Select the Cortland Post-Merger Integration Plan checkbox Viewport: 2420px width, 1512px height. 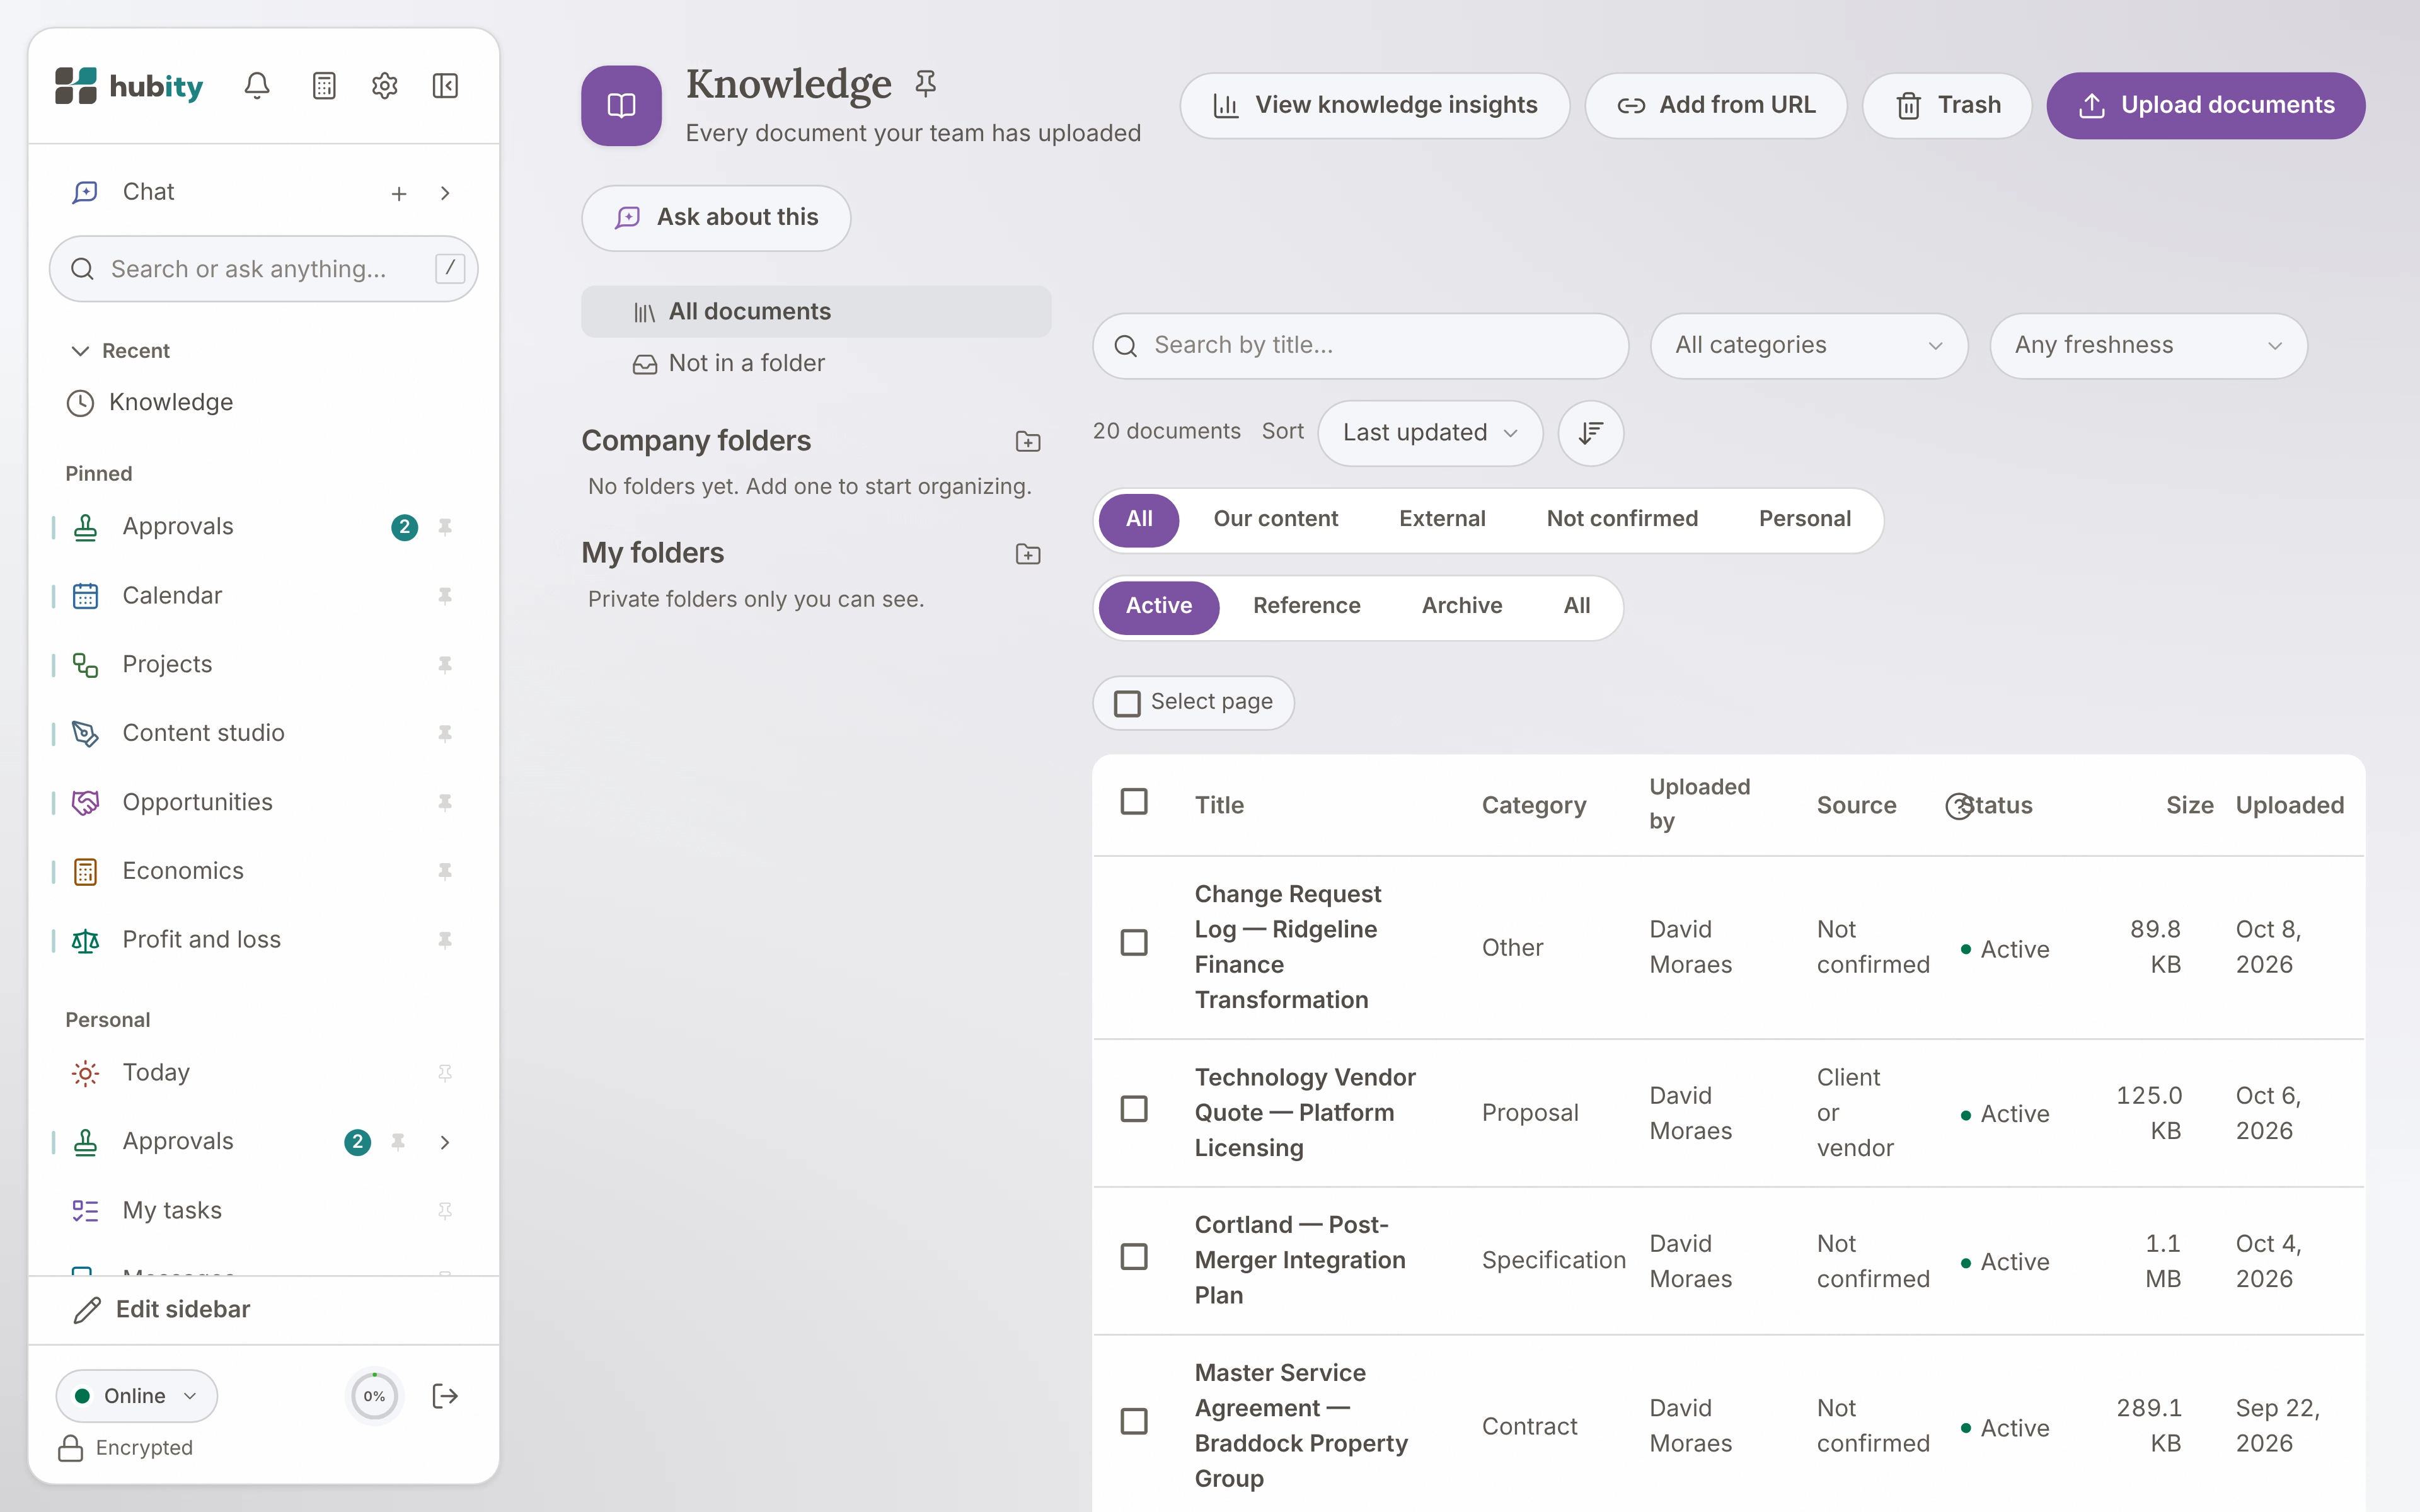tap(1134, 1257)
